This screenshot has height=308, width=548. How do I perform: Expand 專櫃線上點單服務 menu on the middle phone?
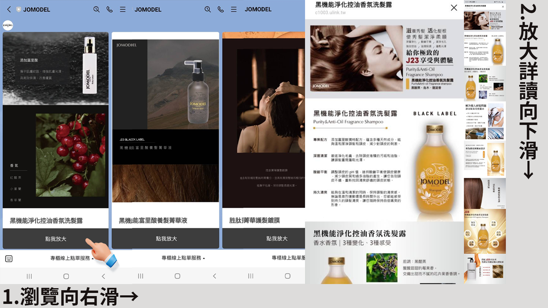click(183, 258)
